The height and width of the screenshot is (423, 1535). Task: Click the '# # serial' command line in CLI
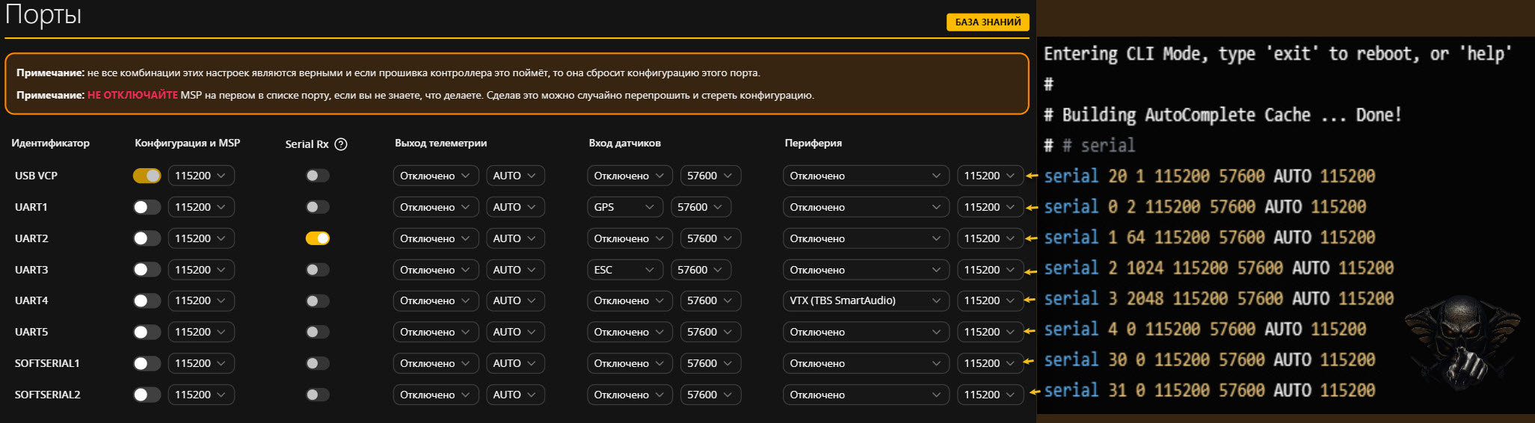tap(1089, 146)
